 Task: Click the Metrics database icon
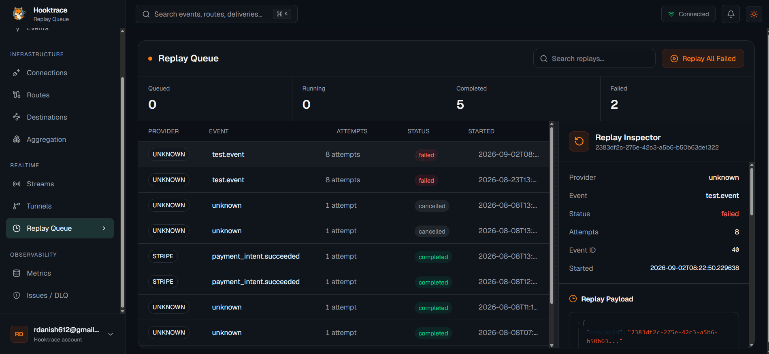[17, 273]
